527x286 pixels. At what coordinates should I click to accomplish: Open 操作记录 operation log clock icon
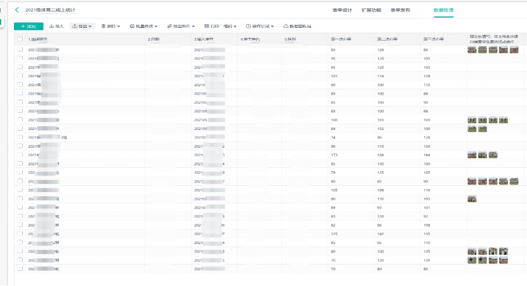[248, 27]
